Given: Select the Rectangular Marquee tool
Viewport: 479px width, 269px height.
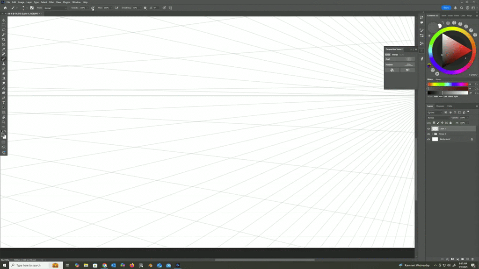Looking at the screenshot, I should pyautogui.click(x=4, y=25).
